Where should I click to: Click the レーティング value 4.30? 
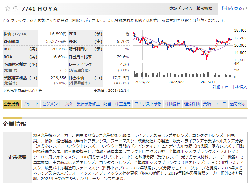(x=125, y=65)
